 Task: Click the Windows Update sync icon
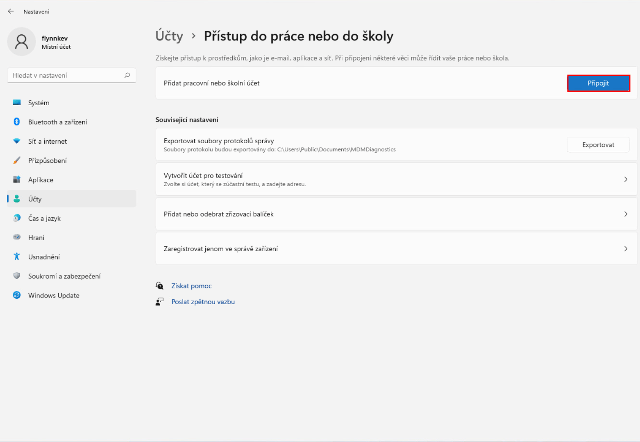(x=17, y=295)
